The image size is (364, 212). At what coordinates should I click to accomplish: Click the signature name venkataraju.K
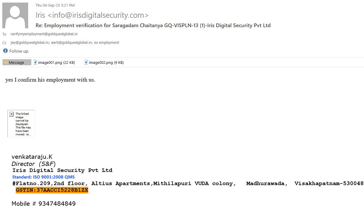tap(32, 157)
